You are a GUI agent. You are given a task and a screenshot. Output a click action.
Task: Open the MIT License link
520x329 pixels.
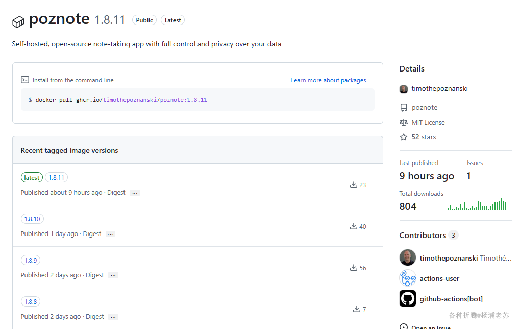point(428,123)
